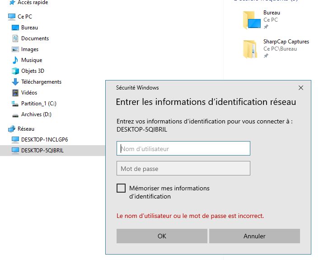319x260 pixels.
Task: Click the Documents icon in sidebar
Action: pyautogui.click(x=15, y=38)
